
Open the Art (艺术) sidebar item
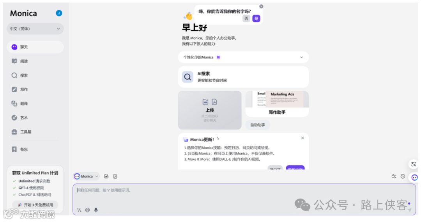coord(35,117)
